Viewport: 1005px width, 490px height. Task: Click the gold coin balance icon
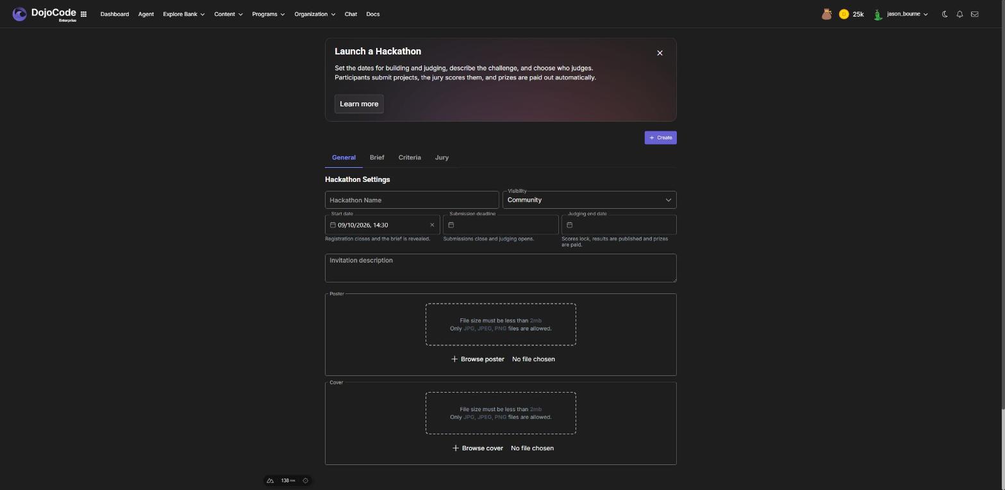click(x=843, y=14)
